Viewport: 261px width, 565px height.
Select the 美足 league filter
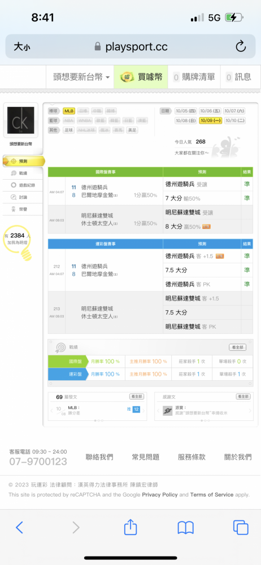pyautogui.click(x=132, y=130)
